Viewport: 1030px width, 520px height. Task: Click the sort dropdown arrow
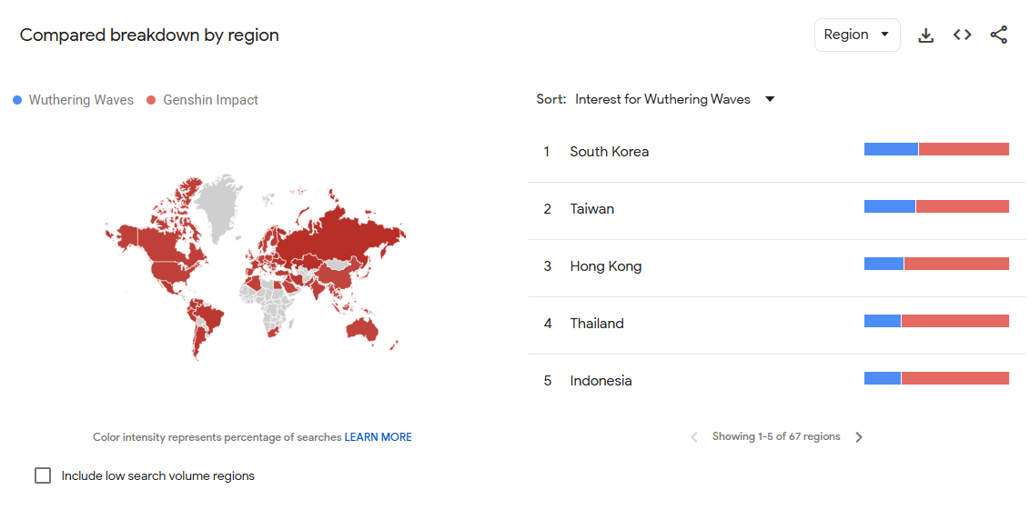pyautogui.click(x=770, y=99)
